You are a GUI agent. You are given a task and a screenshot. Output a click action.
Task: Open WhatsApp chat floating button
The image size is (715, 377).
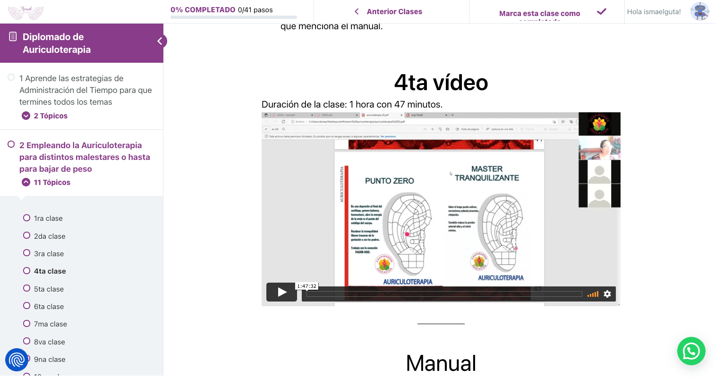[691, 351]
